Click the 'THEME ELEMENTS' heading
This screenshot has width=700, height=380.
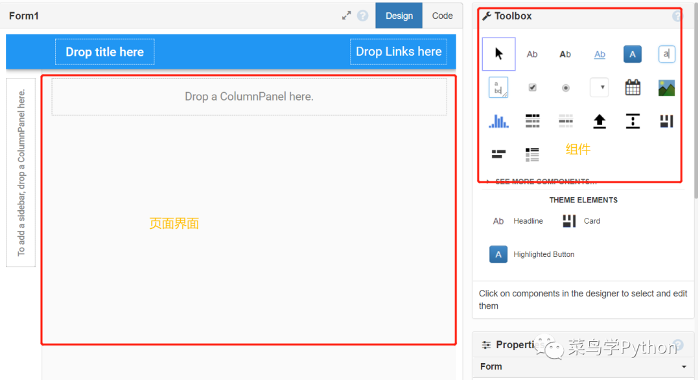pos(583,200)
